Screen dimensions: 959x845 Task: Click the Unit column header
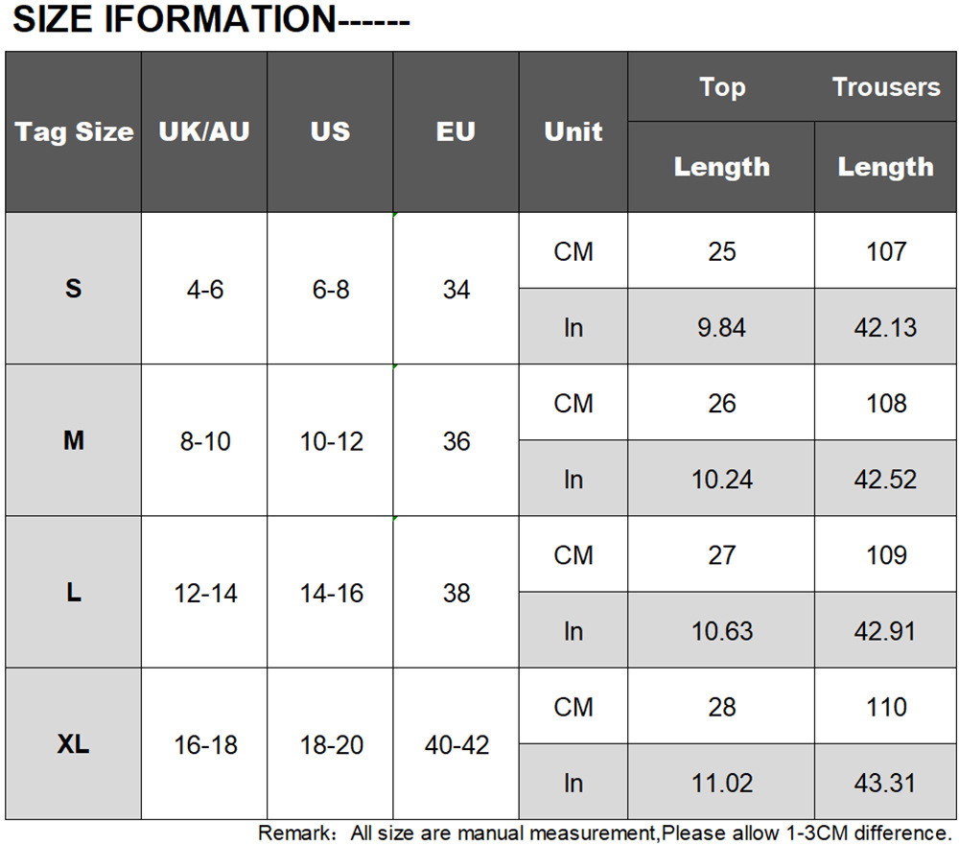coord(573,131)
